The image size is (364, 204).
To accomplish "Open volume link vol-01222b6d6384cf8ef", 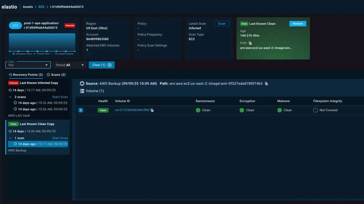I will 132,110.
